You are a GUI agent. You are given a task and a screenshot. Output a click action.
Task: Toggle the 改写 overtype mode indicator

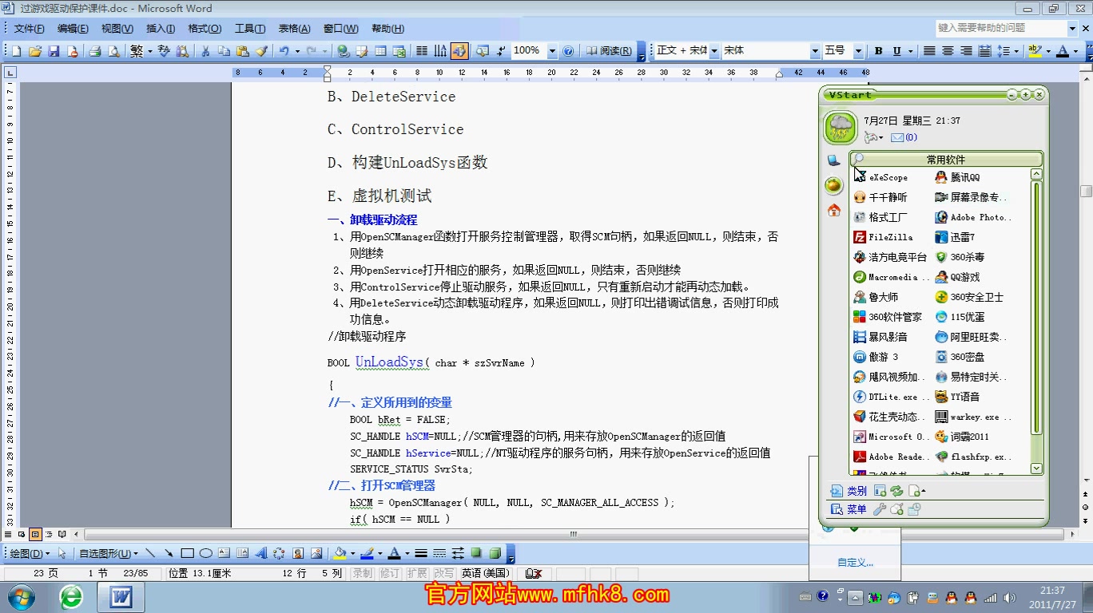click(x=443, y=573)
